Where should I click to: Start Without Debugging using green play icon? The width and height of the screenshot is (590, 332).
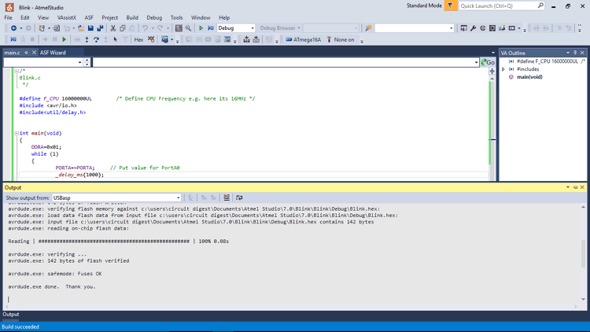point(201,28)
